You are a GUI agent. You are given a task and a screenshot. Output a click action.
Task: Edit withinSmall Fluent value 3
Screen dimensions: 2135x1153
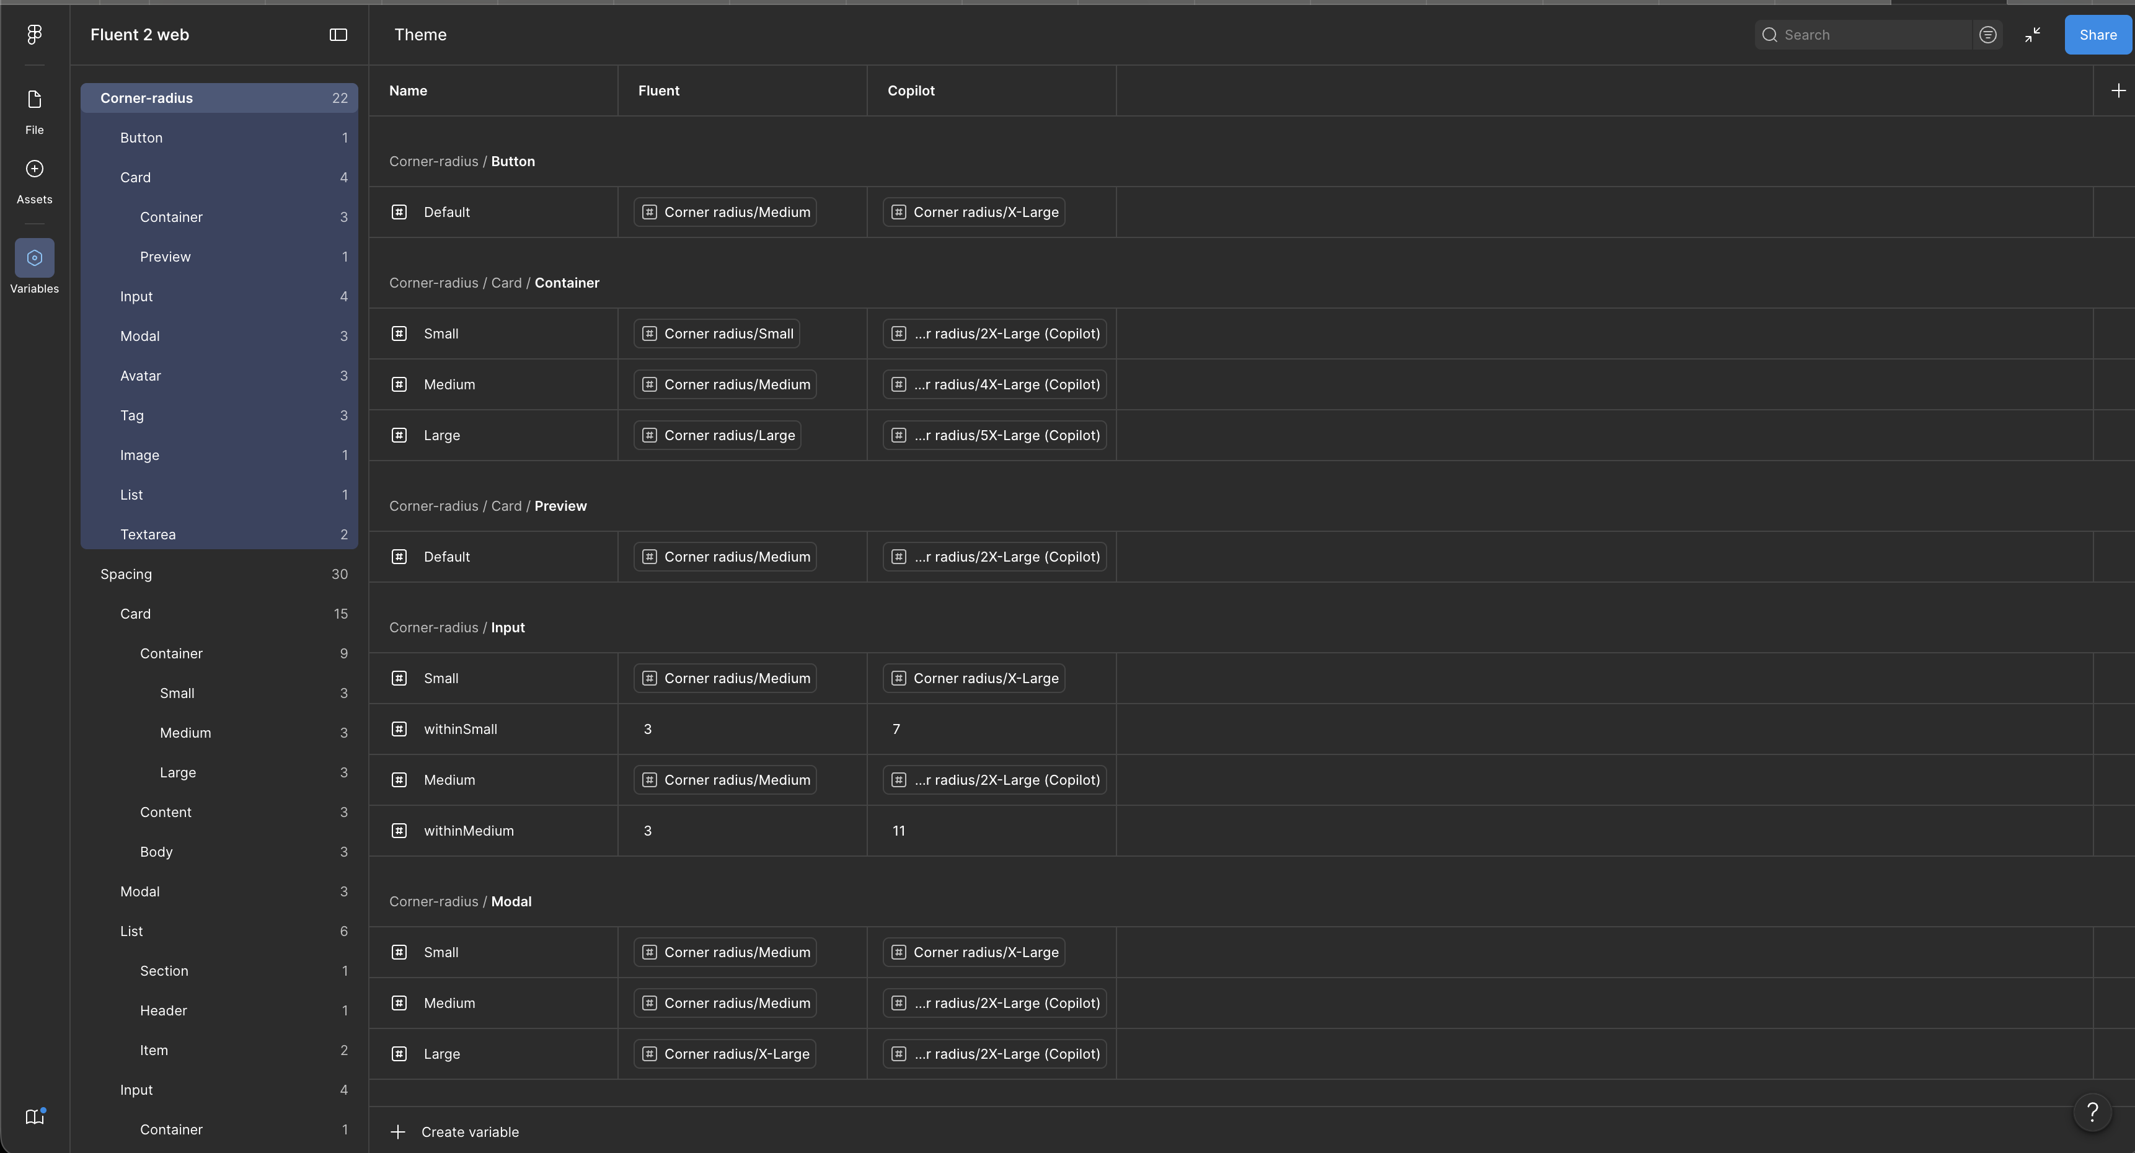click(743, 728)
